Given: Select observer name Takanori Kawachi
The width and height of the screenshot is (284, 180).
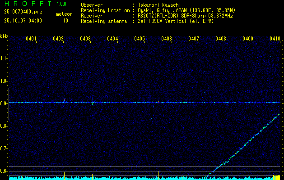Looking at the screenshot, I should coord(159,5).
